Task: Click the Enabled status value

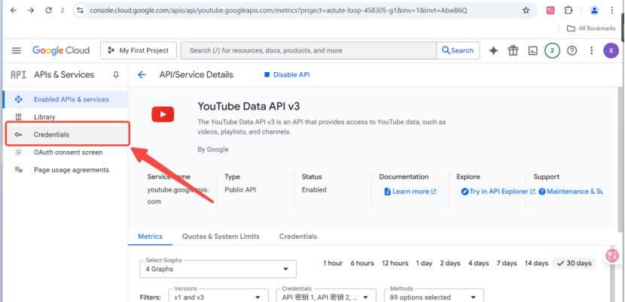Action: click(x=314, y=190)
